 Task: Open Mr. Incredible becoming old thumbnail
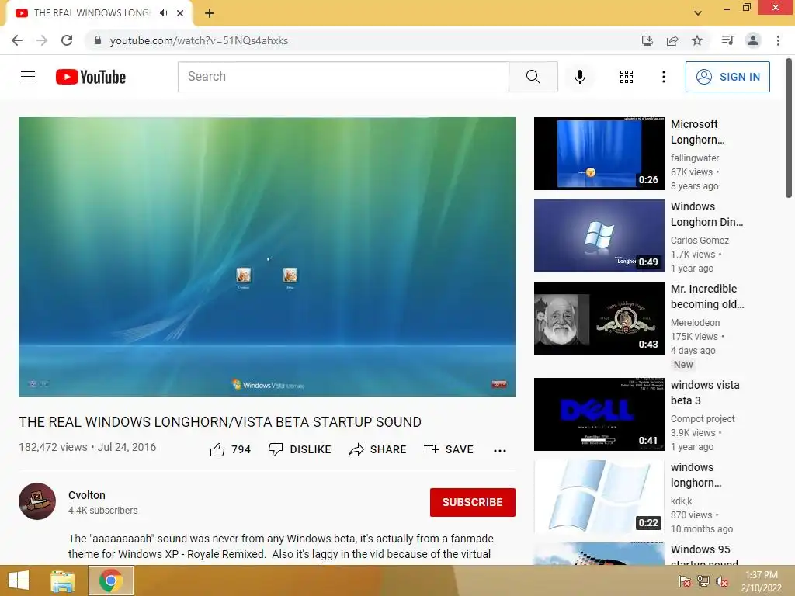pyautogui.click(x=599, y=317)
